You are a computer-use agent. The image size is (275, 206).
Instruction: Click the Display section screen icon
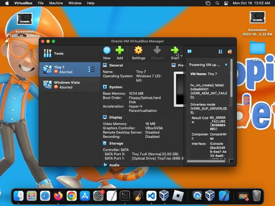click(105, 117)
